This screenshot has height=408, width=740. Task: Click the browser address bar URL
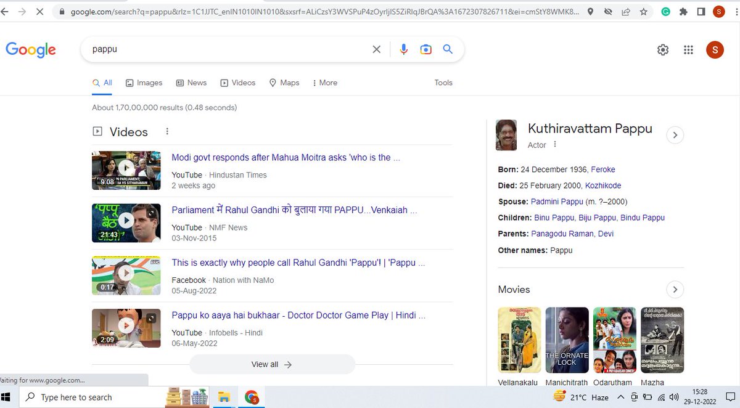pos(325,12)
